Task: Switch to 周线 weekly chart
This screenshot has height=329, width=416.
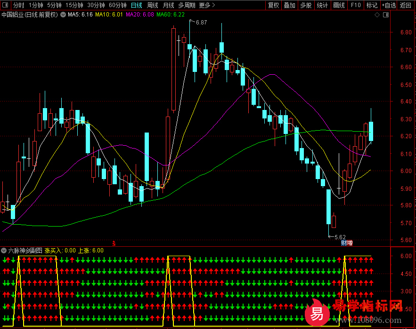Action: point(152,5)
